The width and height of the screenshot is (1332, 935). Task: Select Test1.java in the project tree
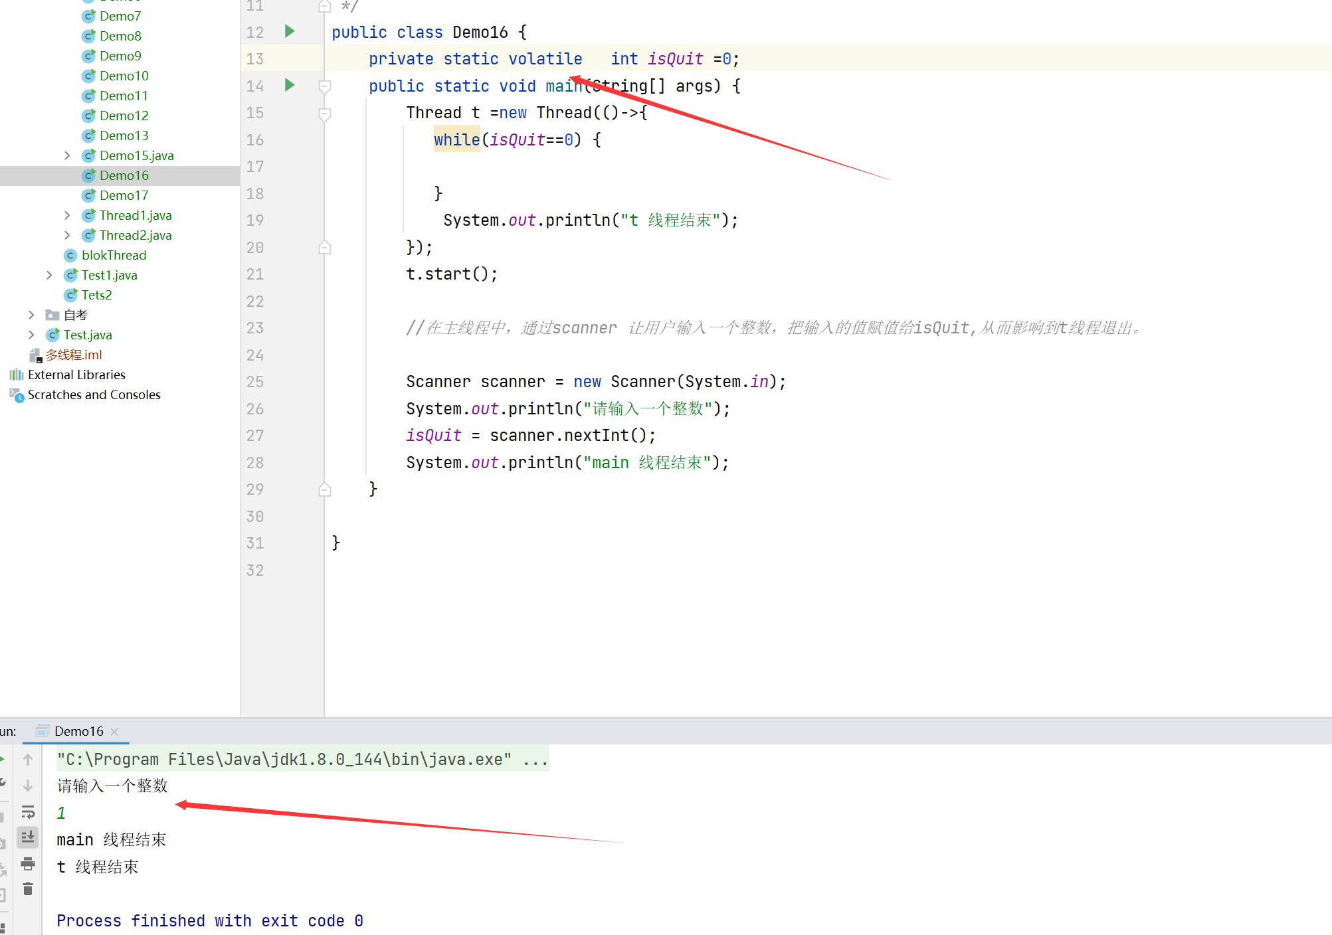click(x=110, y=275)
